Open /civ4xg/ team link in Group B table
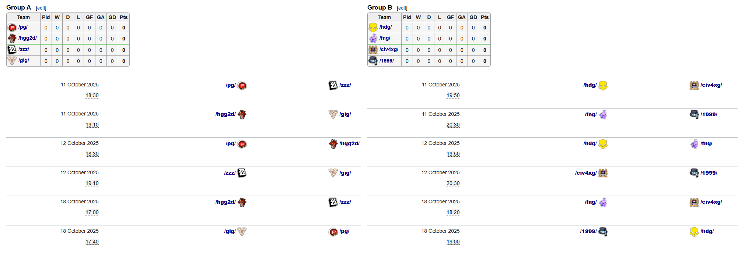 click(389, 50)
